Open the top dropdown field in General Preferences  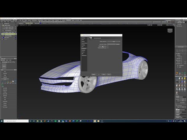tap(114, 42)
